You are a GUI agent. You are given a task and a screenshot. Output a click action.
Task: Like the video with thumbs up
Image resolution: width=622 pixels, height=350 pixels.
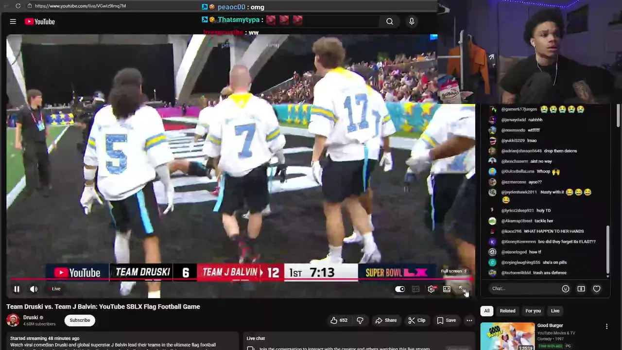[339, 320]
